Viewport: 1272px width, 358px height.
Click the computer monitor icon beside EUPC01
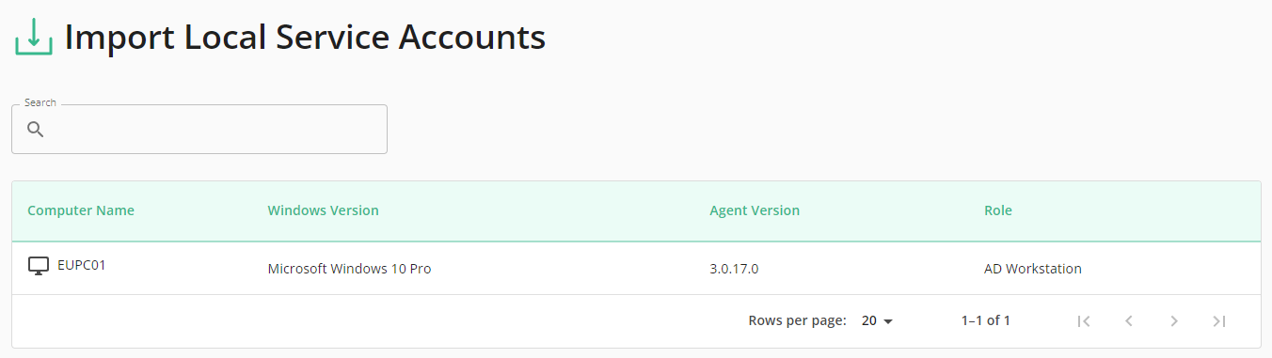click(39, 266)
